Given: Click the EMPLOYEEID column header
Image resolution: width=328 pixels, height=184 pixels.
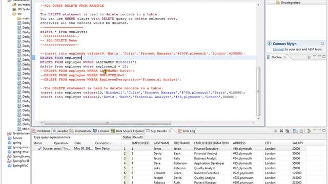Looking at the screenshot, I should [140, 143].
